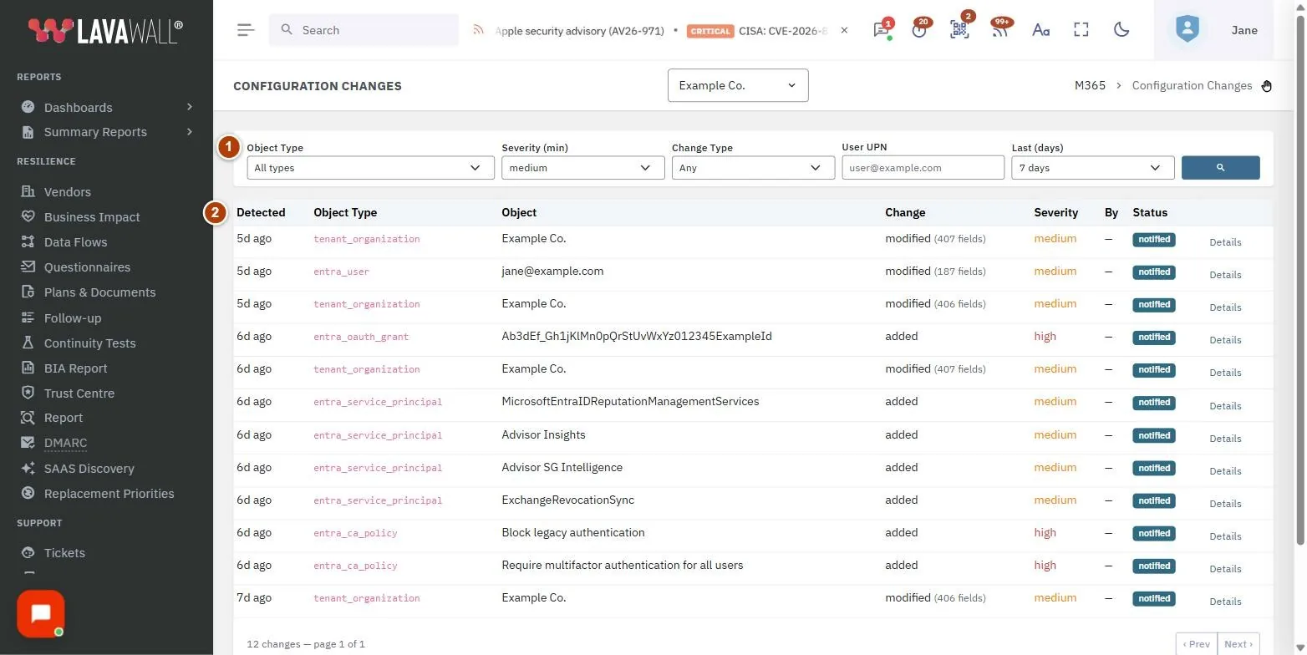Click Apple security advisory (AV26-971)
This screenshot has width=1307, height=655.
(x=580, y=30)
